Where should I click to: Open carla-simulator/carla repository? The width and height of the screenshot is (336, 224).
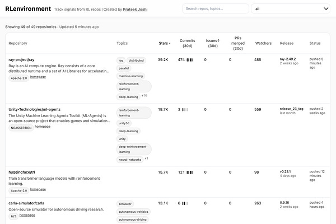point(26,203)
